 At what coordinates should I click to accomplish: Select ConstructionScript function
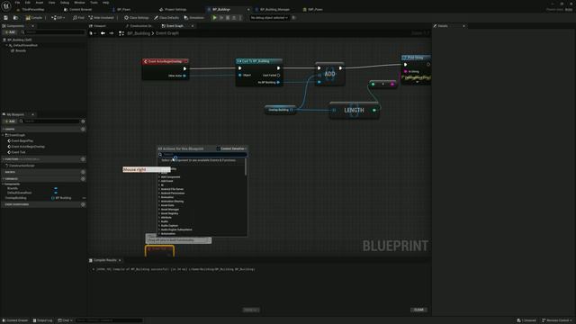tap(22, 166)
